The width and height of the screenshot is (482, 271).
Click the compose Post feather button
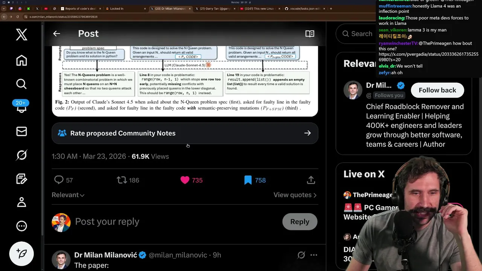[21, 254]
